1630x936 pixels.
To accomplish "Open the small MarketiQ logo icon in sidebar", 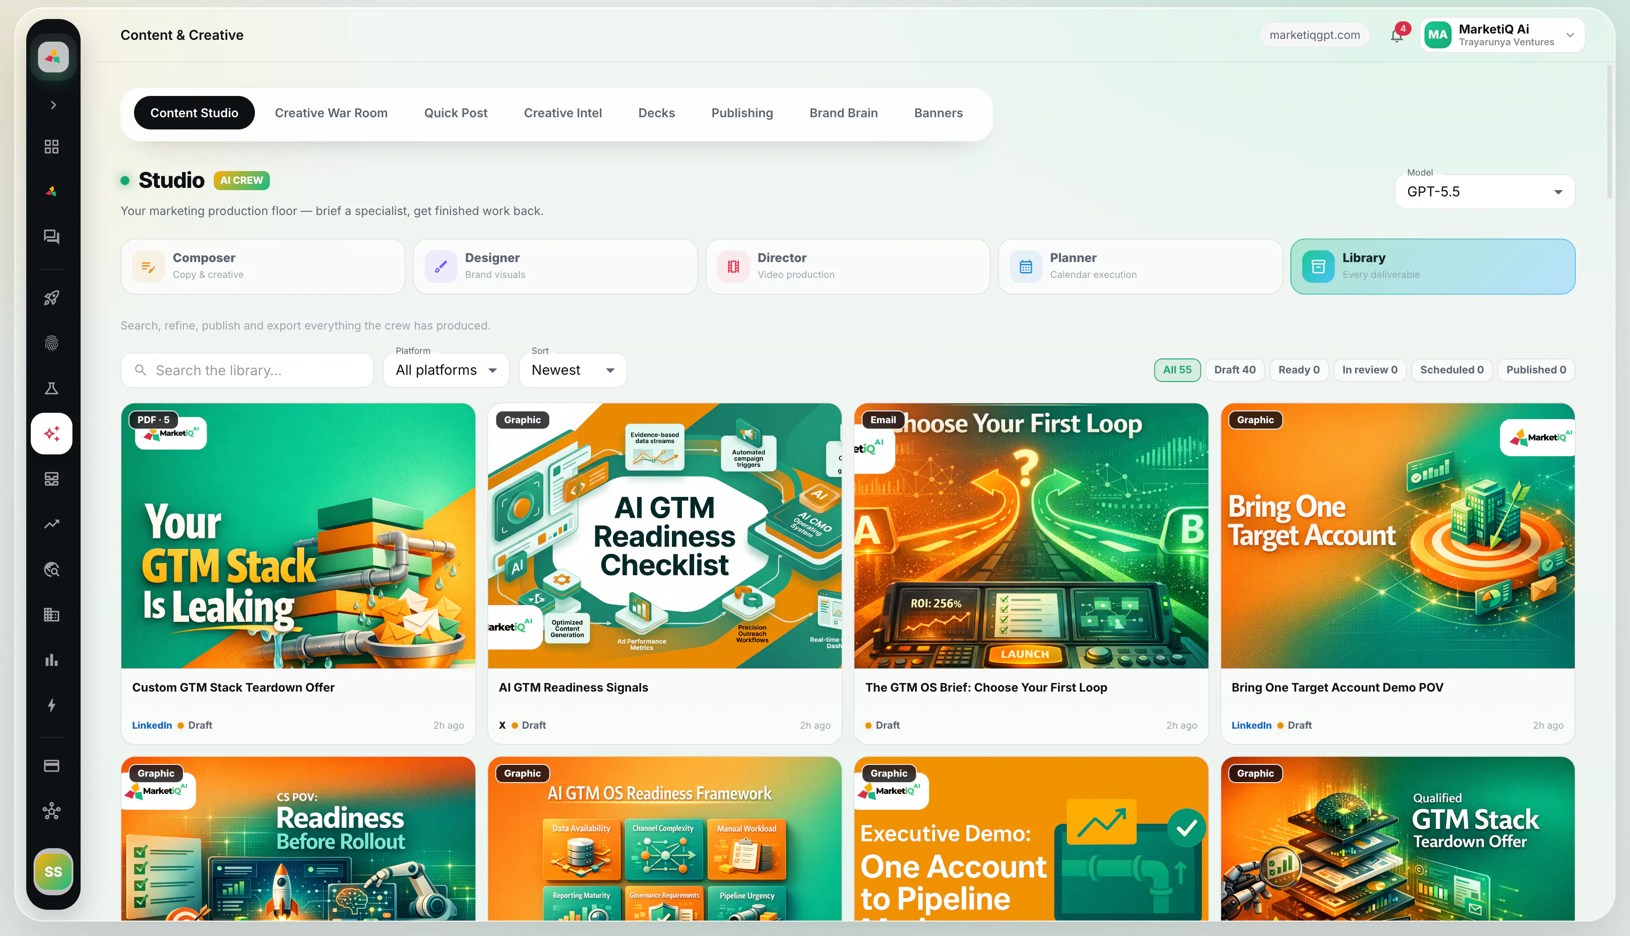I will click(x=52, y=191).
